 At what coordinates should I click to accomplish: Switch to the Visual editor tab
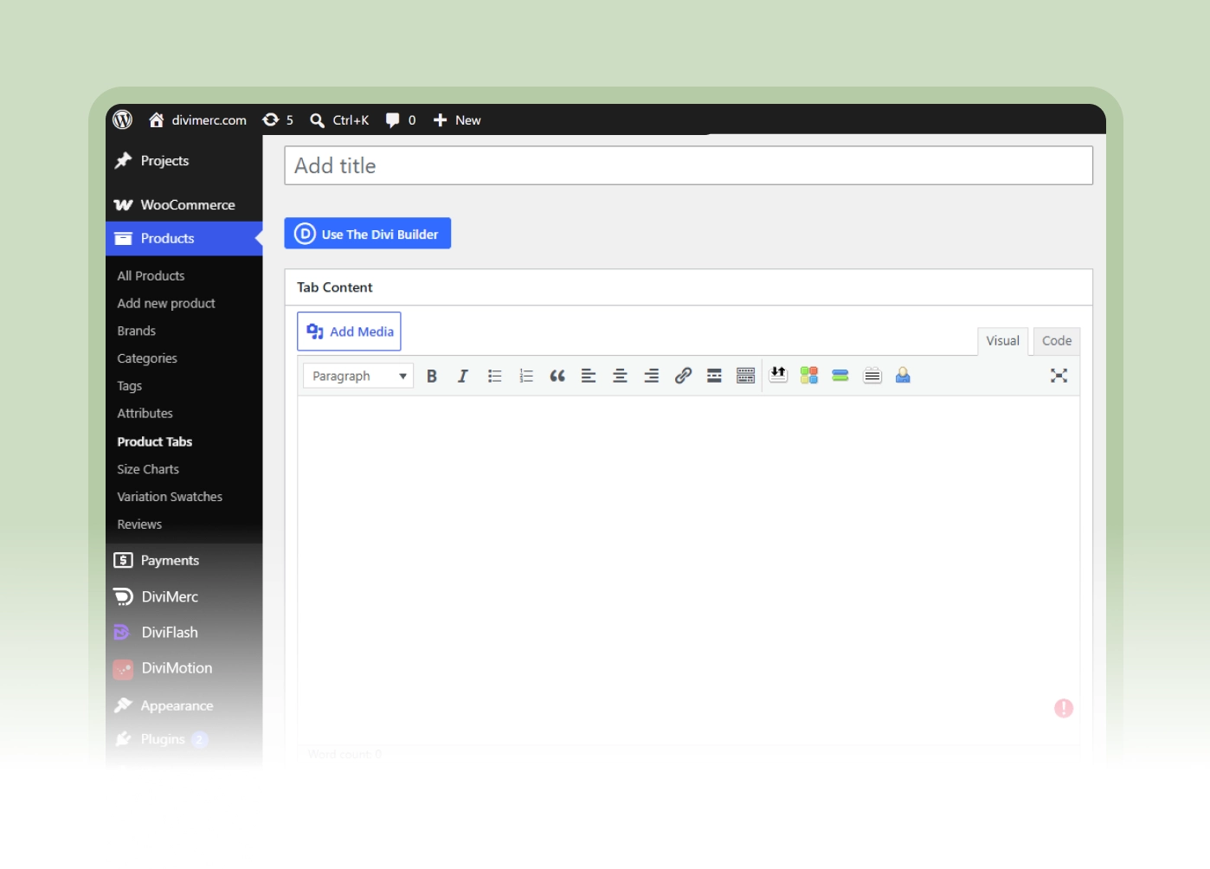point(1002,341)
